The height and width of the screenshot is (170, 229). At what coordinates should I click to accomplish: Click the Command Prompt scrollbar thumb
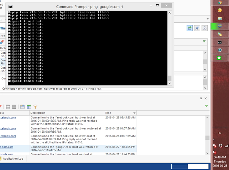(x=170, y=78)
